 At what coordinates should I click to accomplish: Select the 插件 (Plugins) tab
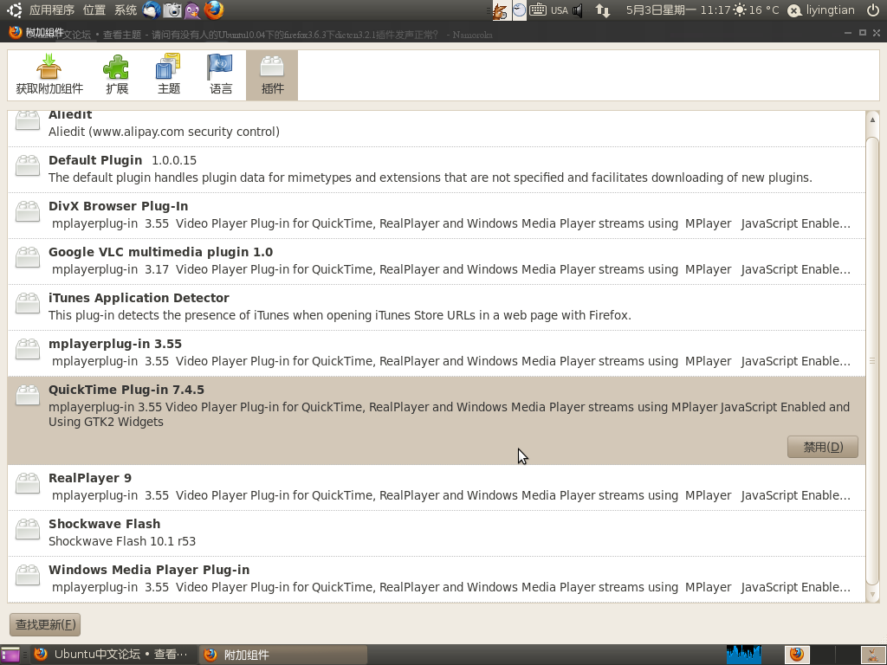pyautogui.click(x=272, y=75)
